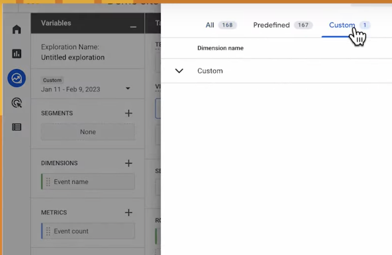Select the Explore icon in sidebar
Screen dimensions: 392x255
coord(17,78)
